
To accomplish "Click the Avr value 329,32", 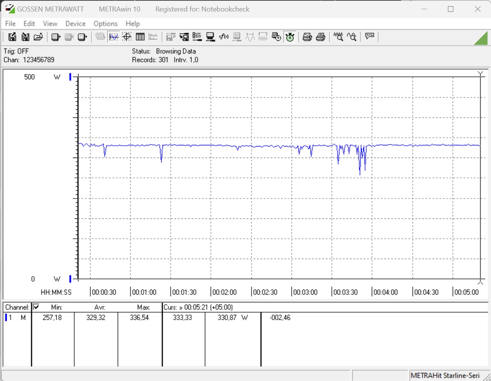I will pyautogui.click(x=96, y=317).
